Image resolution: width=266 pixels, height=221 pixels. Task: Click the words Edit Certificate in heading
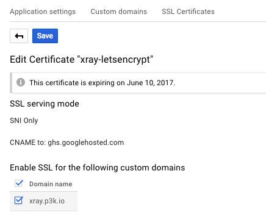(x=42, y=60)
